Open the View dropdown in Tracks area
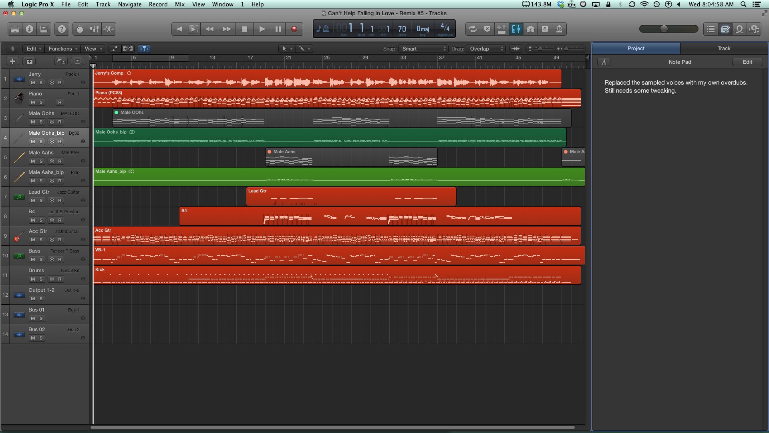 click(x=93, y=49)
